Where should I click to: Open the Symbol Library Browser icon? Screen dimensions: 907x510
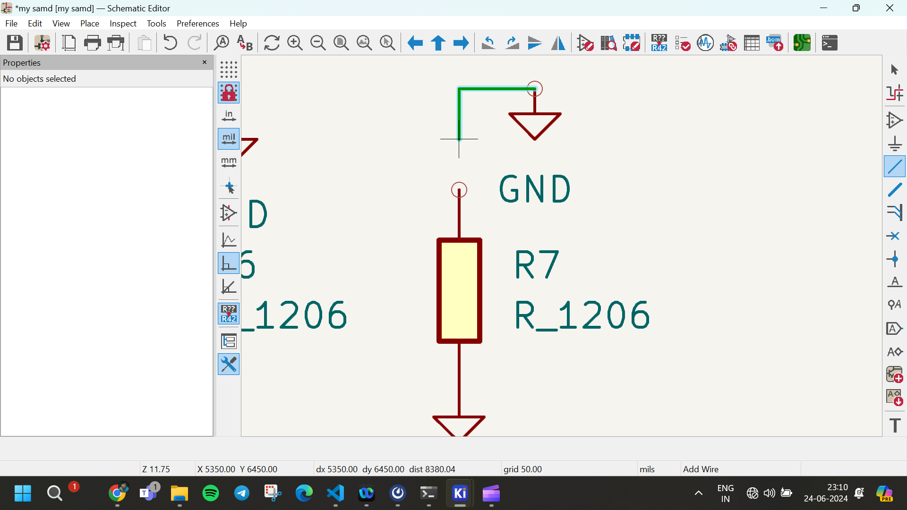tap(608, 43)
